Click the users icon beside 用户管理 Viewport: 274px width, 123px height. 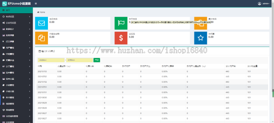[x=3, y=48]
